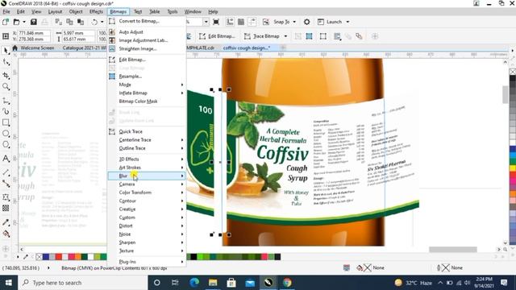Select the Ellipse tool
This screenshot has height=290, width=516.
(6, 134)
